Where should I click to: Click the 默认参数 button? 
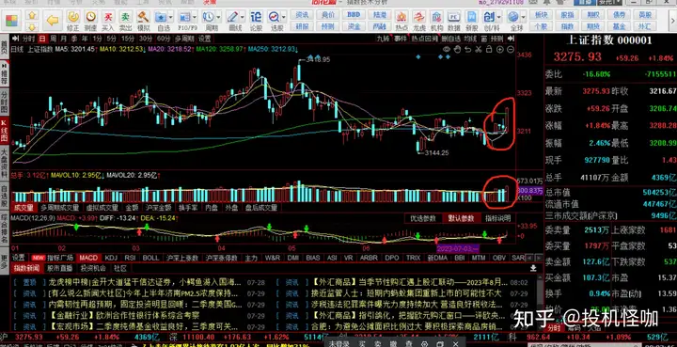(x=460, y=218)
